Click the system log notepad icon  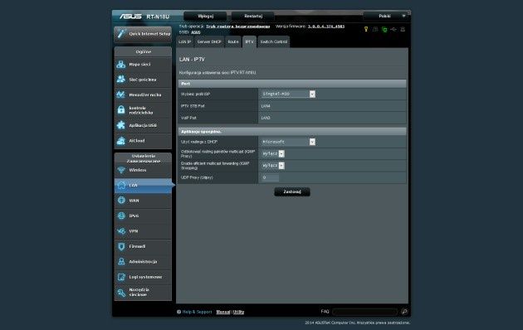121,277
